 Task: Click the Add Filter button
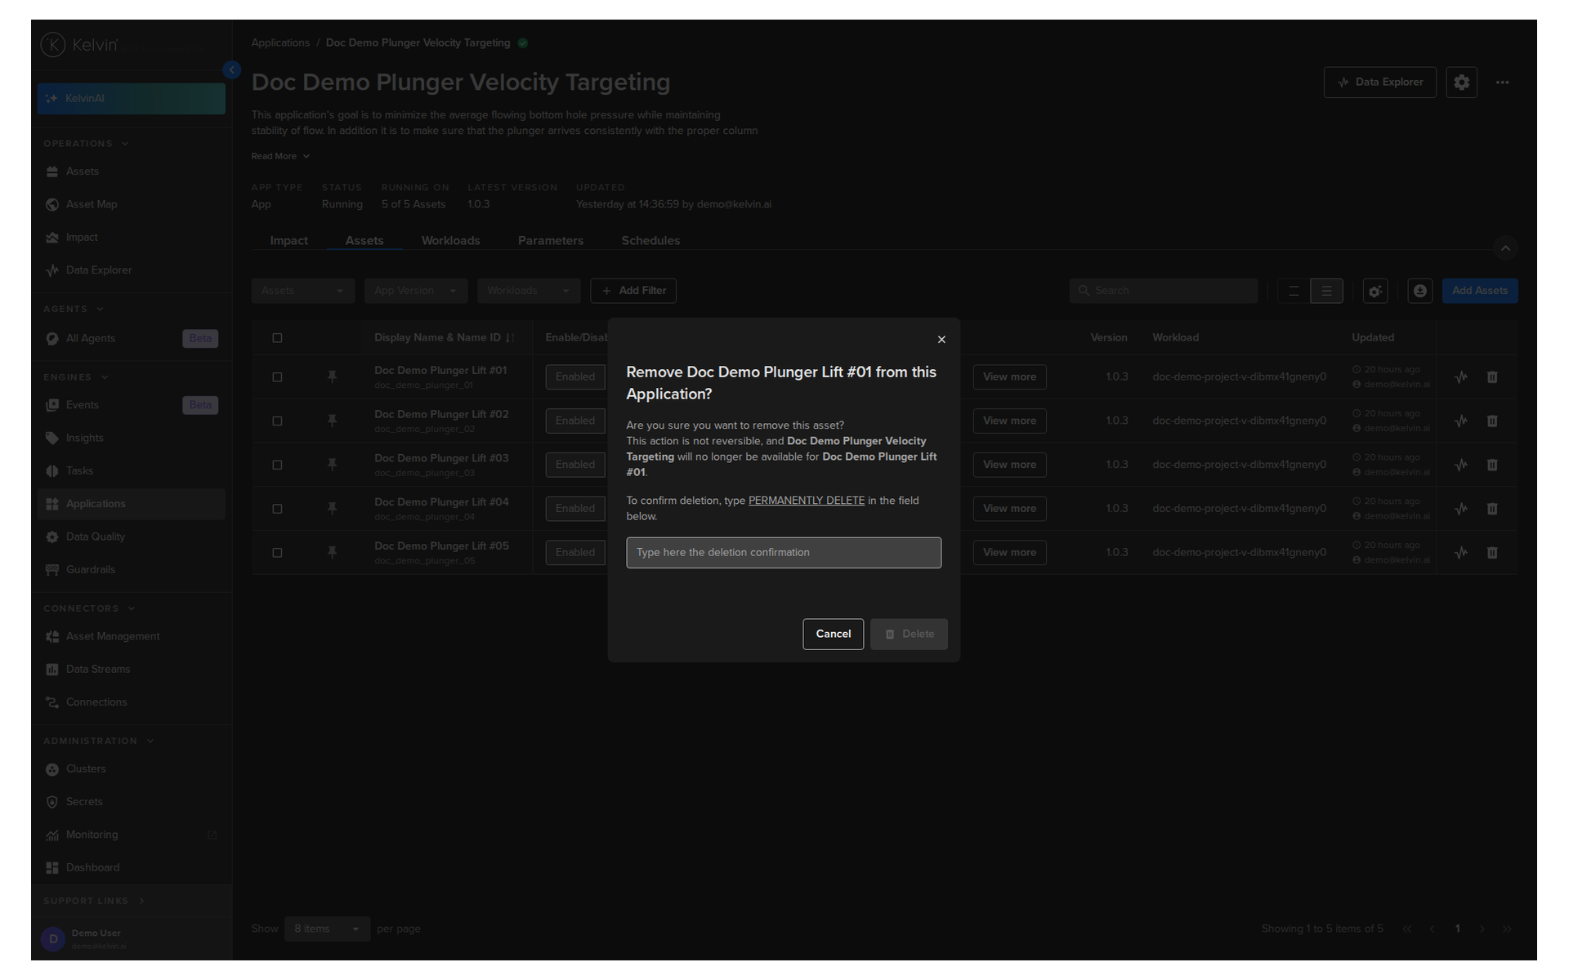633,291
